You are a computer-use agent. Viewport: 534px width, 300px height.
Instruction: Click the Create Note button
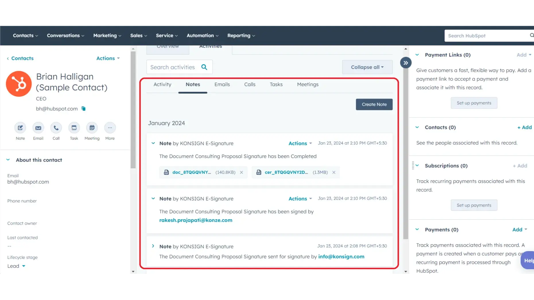374,104
